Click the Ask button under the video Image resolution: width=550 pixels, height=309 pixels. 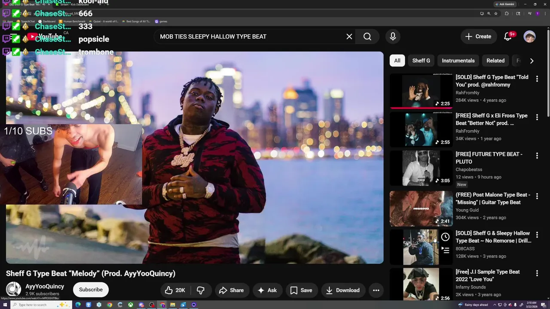tap(267, 290)
